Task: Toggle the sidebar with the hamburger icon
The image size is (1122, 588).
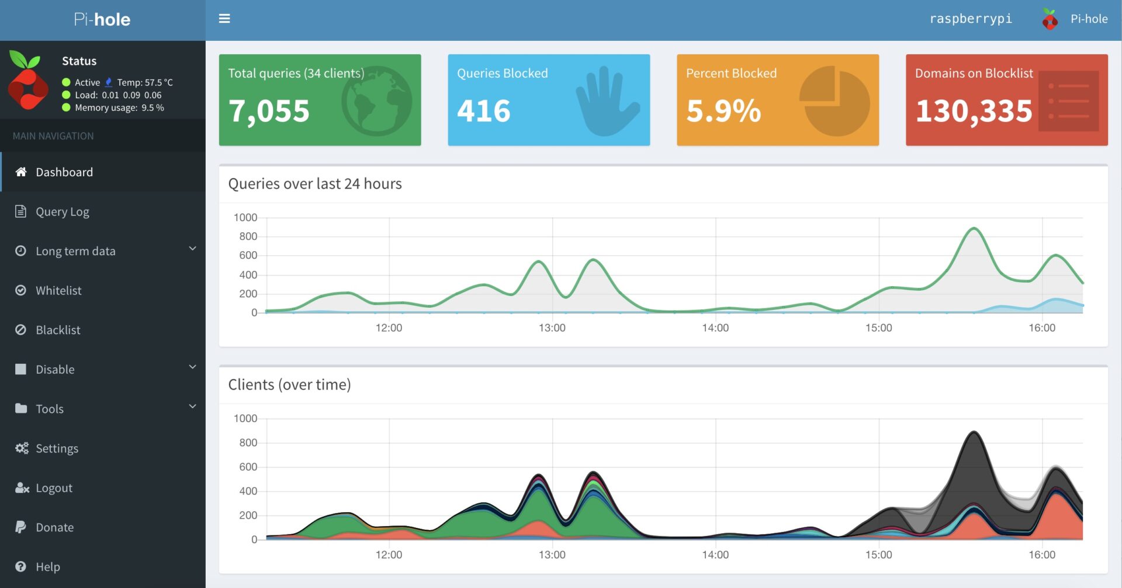Action: (224, 19)
